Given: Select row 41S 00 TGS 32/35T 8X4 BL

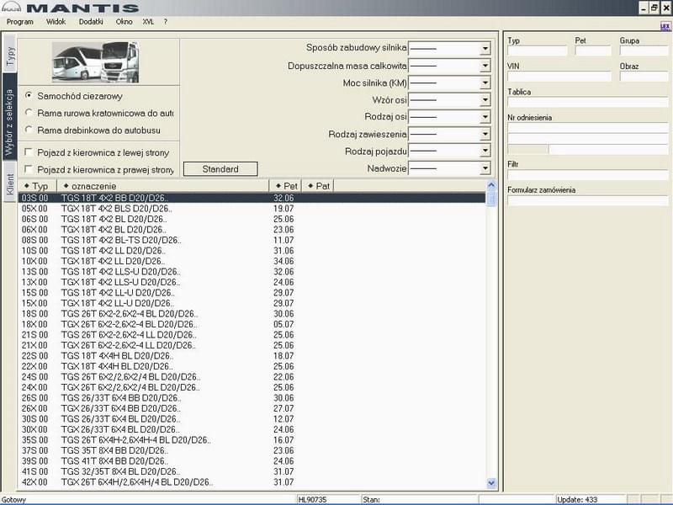Looking at the screenshot, I should pos(252,471).
